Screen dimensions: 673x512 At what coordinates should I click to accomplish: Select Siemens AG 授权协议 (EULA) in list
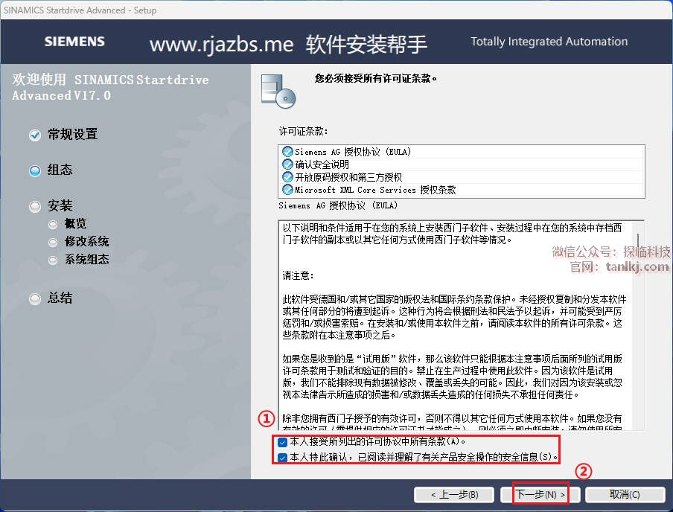click(x=462, y=152)
